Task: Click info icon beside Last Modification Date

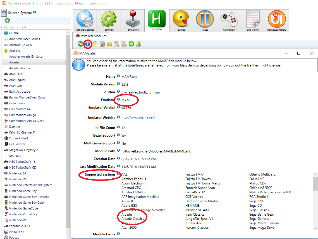Action: click(118, 166)
